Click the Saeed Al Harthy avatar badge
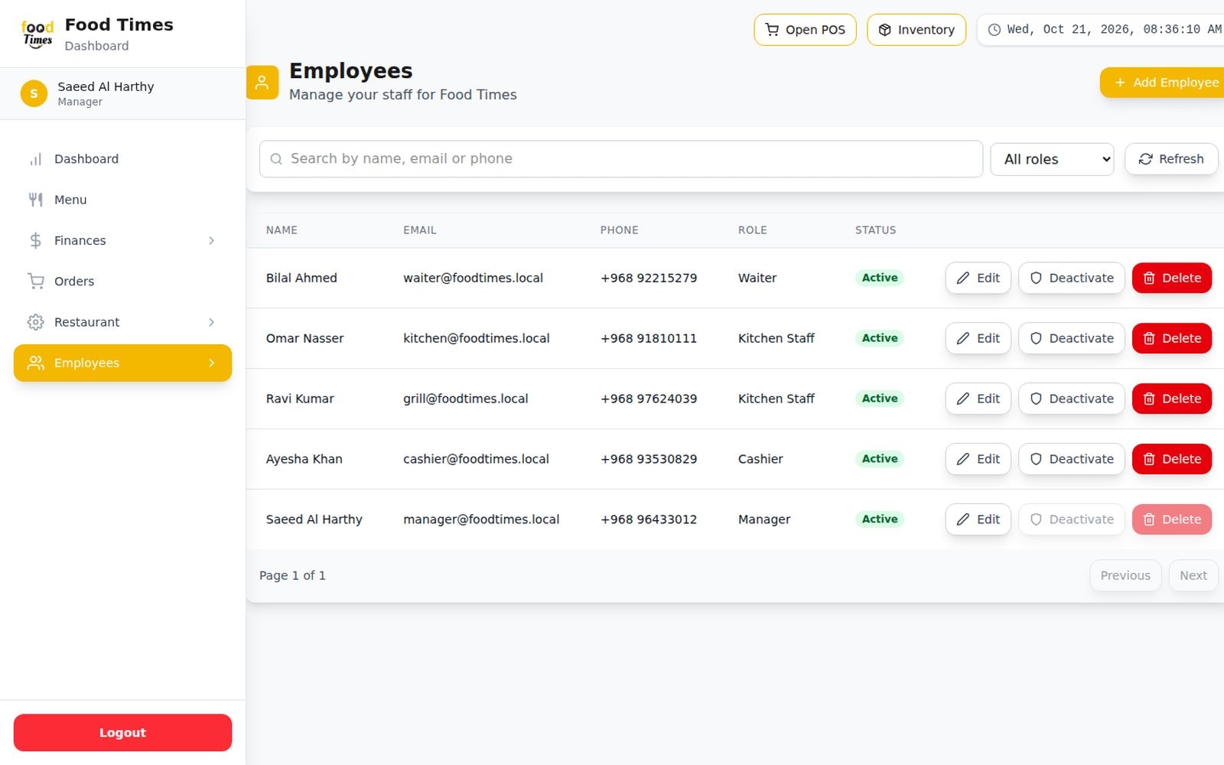1224x765 pixels. tap(34, 93)
